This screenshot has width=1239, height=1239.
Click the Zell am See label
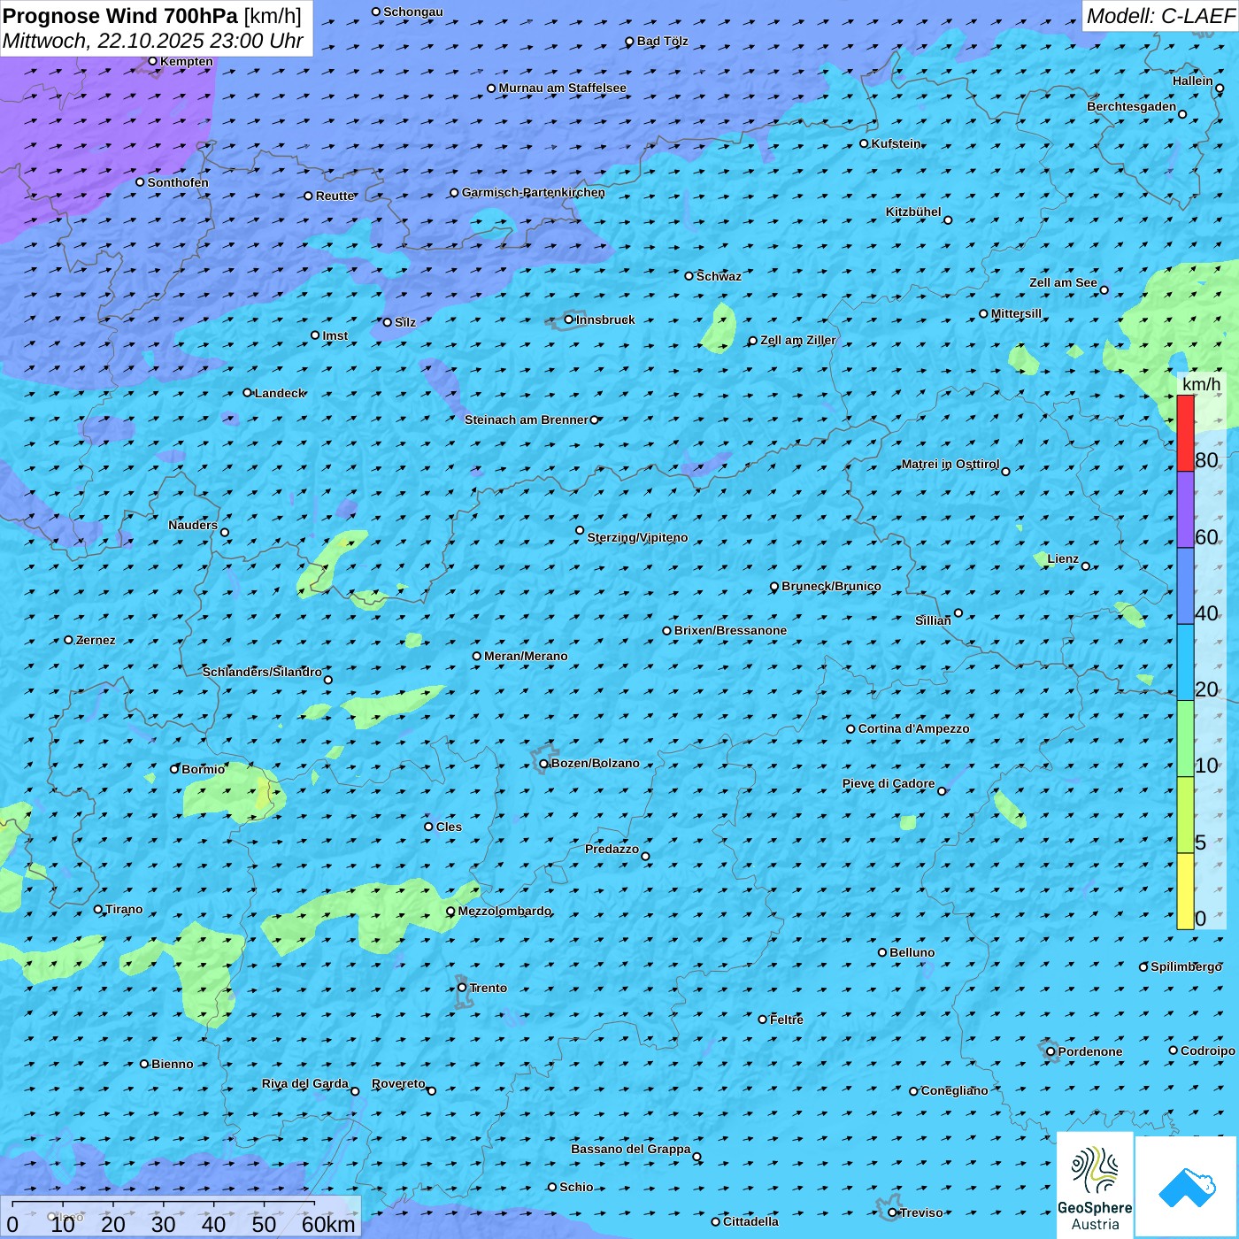click(x=1063, y=282)
